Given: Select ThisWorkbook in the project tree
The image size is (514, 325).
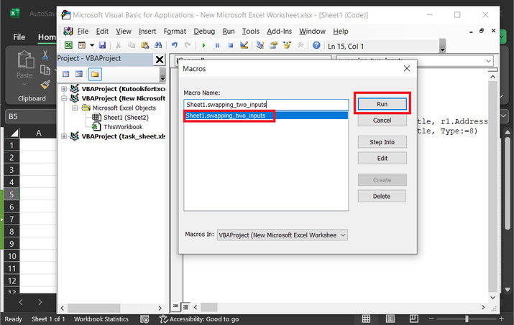Looking at the screenshot, I should 123,126.
